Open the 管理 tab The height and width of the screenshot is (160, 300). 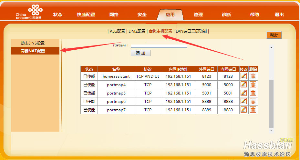198,15
